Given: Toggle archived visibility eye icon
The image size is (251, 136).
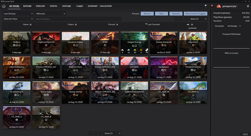Looking at the screenshot, I should point(188,25).
